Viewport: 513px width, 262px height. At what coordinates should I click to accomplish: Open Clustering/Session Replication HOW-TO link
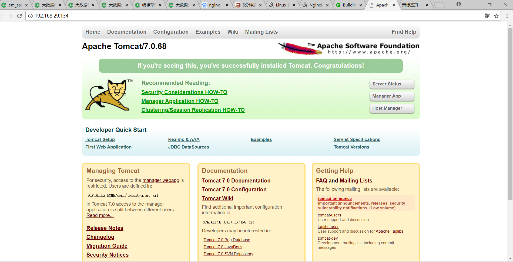(x=193, y=110)
